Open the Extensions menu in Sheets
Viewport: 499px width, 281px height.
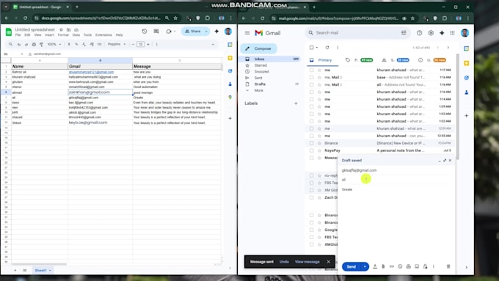coord(103,35)
